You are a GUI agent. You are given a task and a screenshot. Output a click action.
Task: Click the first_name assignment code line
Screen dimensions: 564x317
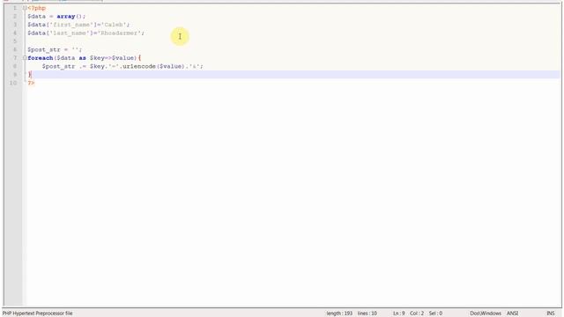pos(78,25)
